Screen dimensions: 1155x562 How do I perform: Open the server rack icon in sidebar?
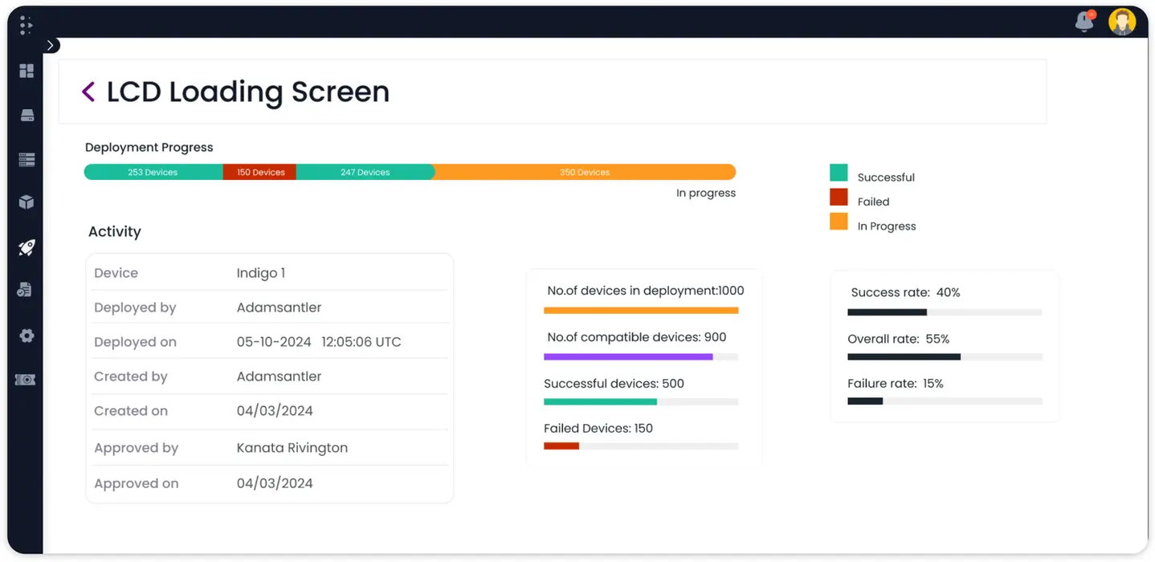tap(27, 160)
